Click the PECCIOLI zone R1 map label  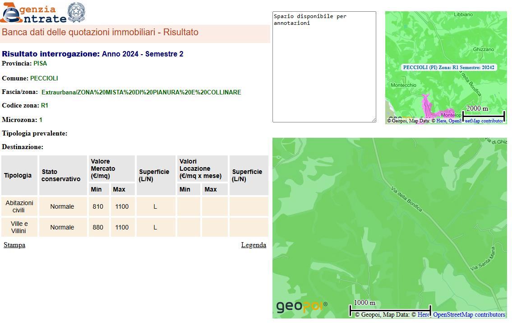[448, 67]
